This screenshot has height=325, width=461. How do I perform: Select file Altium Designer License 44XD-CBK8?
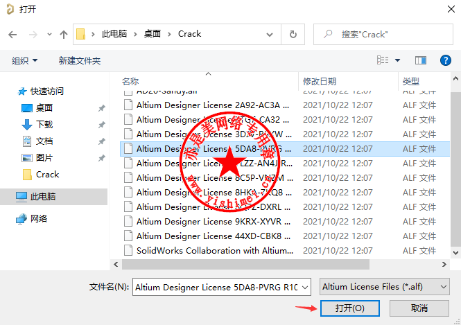(214, 236)
